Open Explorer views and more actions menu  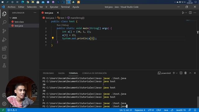click(35, 13)
